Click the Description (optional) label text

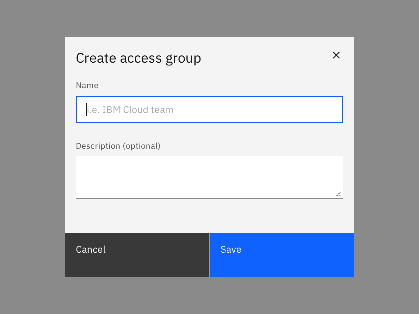click(x=118, y=146)
